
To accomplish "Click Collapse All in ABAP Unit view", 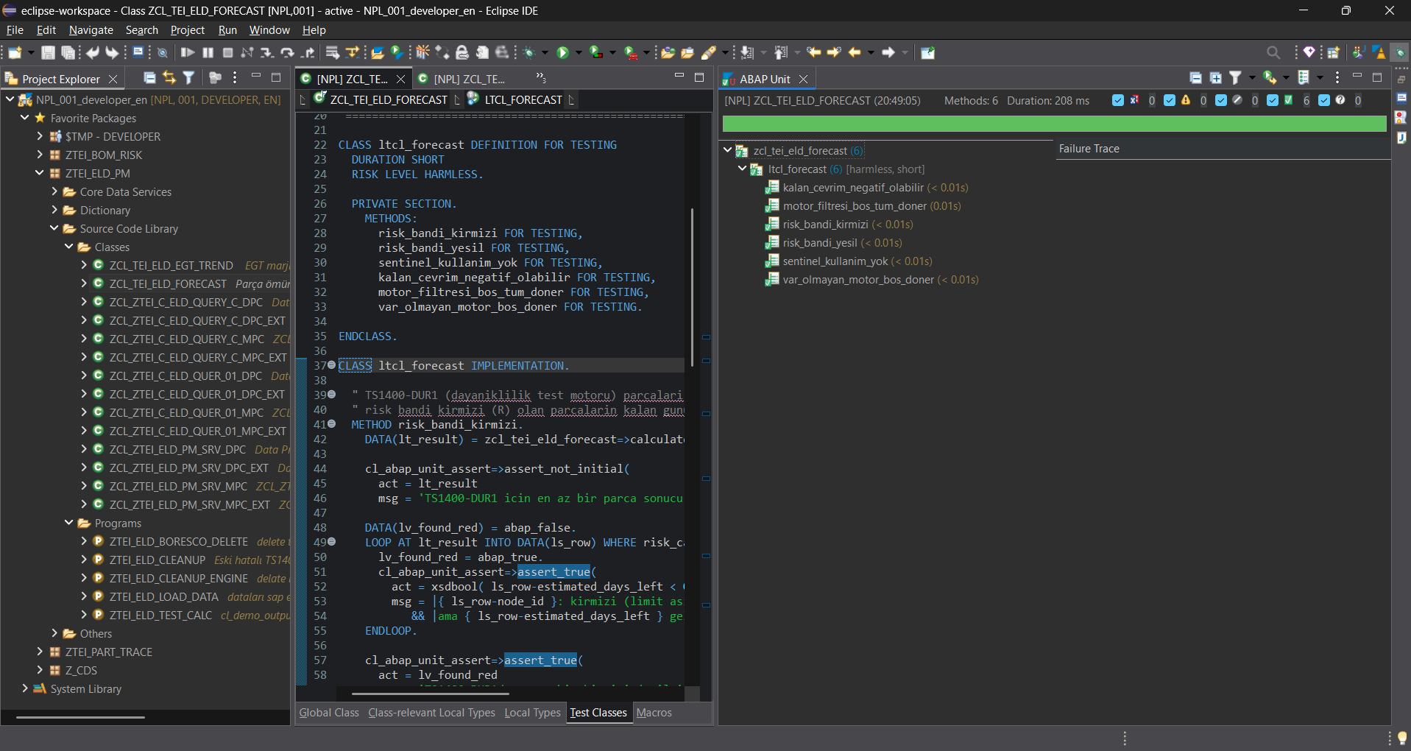I will point(1196,77).
